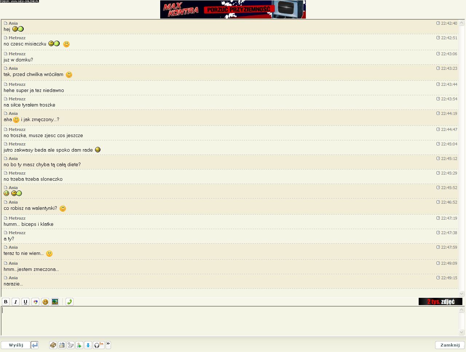Viewport: 466px width, 352px height.
Task: Open the FM radio headphones icon
Action: [99, 345]
